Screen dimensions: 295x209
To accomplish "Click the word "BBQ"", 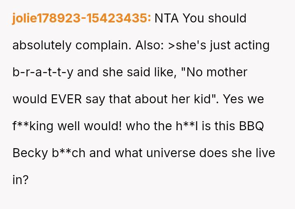I will (250, 126).
